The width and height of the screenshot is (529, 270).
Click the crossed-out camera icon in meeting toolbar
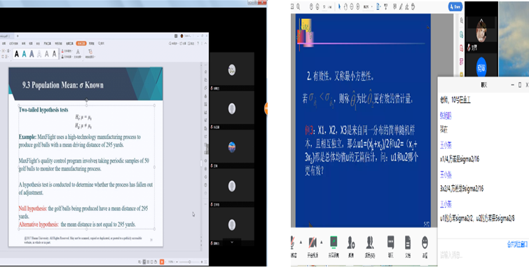tap(312, 243)
